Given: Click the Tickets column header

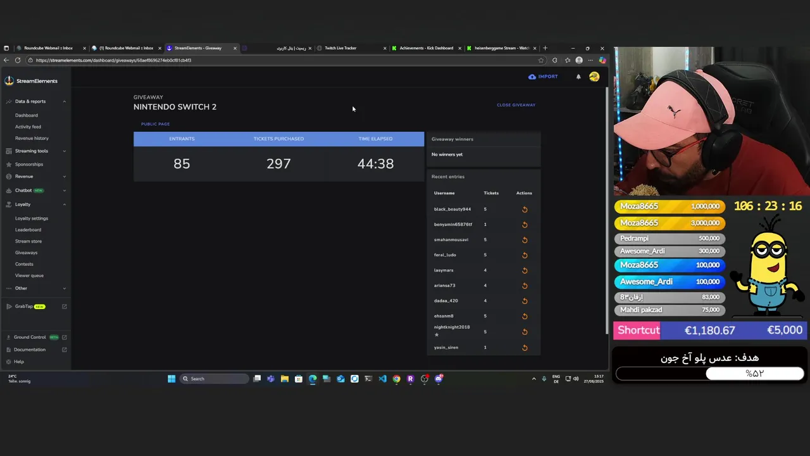Looking at the screenshot, I should pyautogui.click(x=491, y=193).
